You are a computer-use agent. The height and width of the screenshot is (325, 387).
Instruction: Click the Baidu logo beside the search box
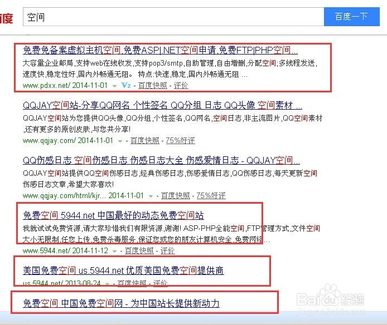(x=7, y=18)
